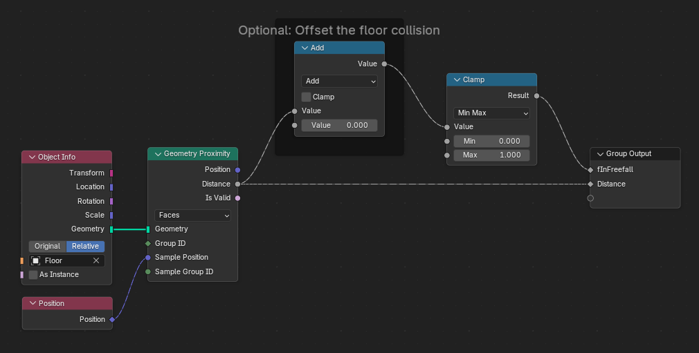Viewport: 699px width, 353px height.
Task: Collapse the Group Output node
Action: coord(600,154)
